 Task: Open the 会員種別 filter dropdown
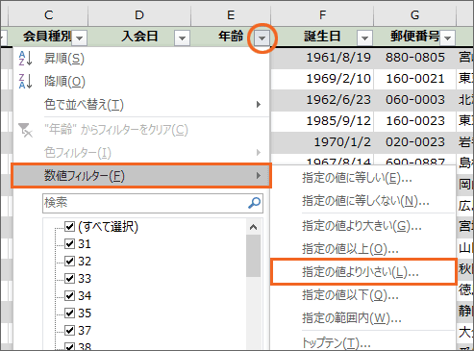(x=80, y=38)
